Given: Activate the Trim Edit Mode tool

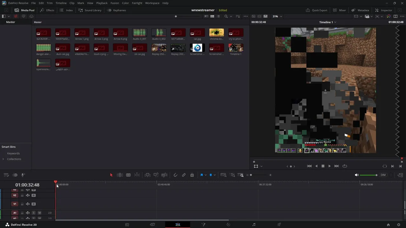Looking at the screenshot, I should pyautogui.click(x=120, y=175).
